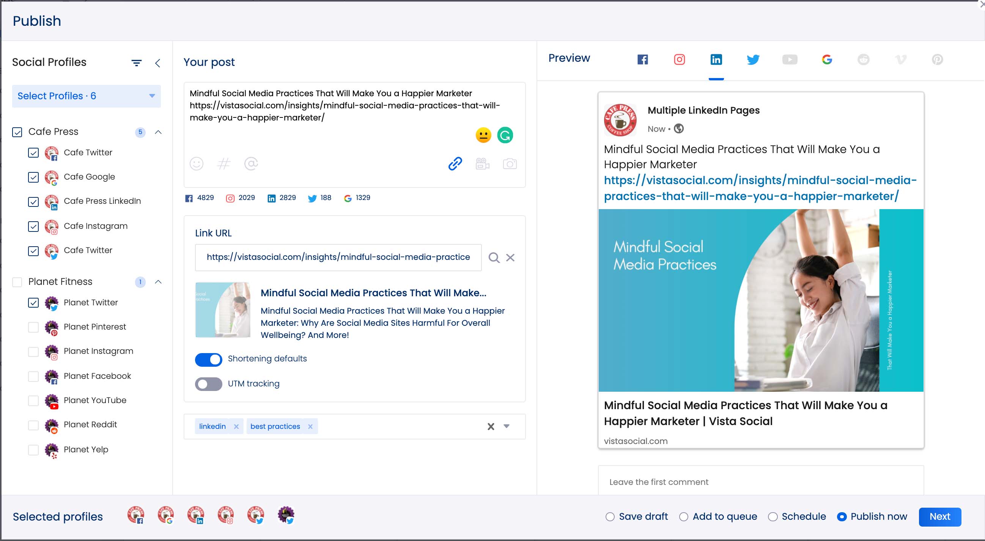Image resolution: width=985 pixels, height=541 pixels.
Task: Collapse the Cafe Press profile group
Action: 158,132
